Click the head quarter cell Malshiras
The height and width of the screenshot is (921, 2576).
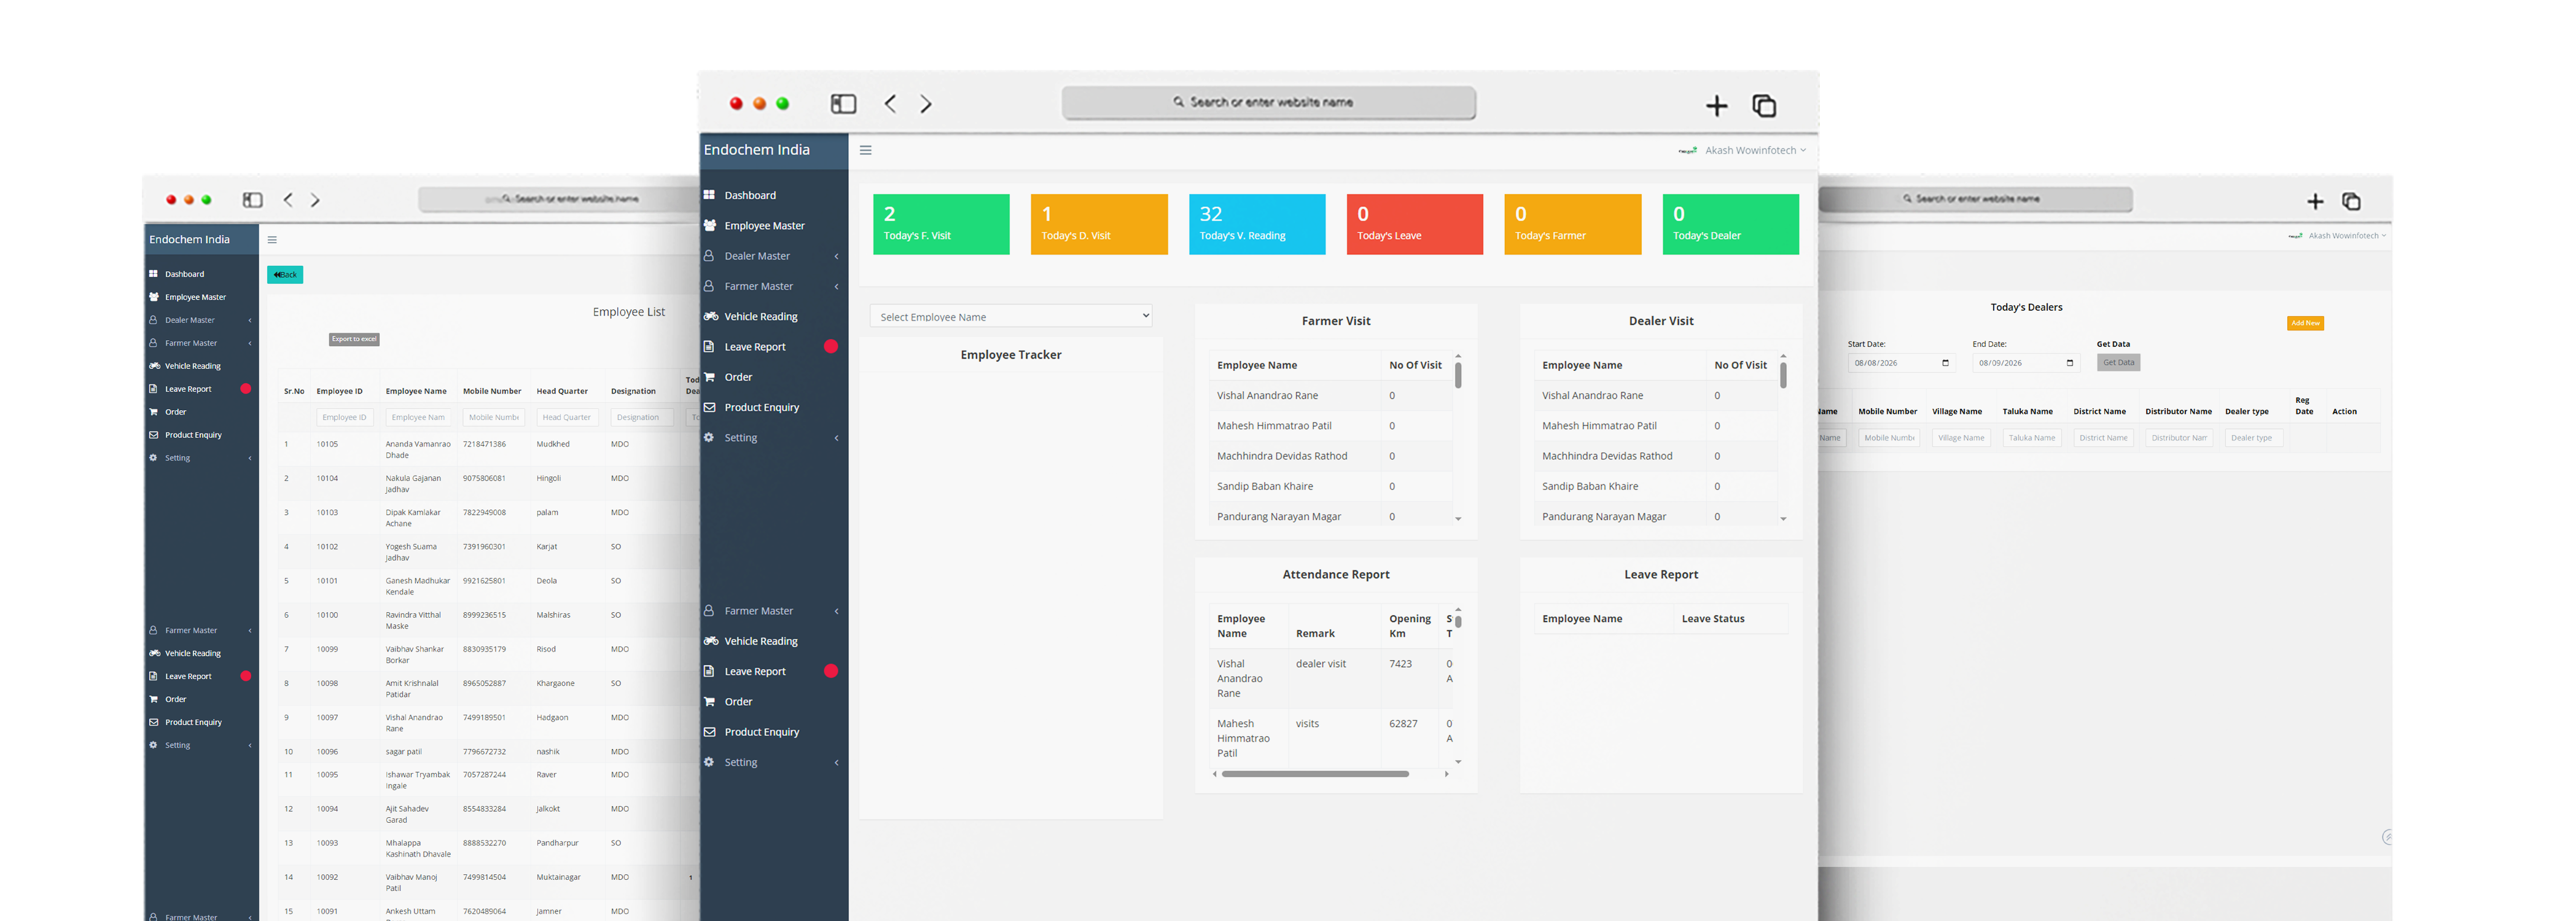pyautogui.click(x=553, y=615)
